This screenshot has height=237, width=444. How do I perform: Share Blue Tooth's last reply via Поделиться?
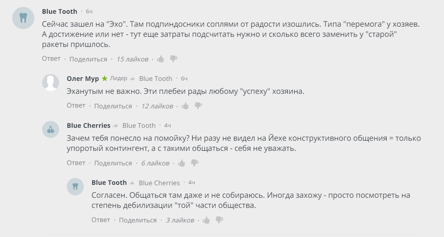[138, 220]
